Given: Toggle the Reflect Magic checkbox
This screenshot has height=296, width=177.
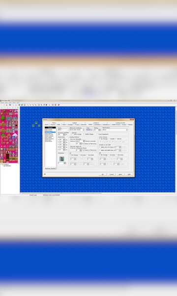Looking at the screenshot, I should [84, 134].
